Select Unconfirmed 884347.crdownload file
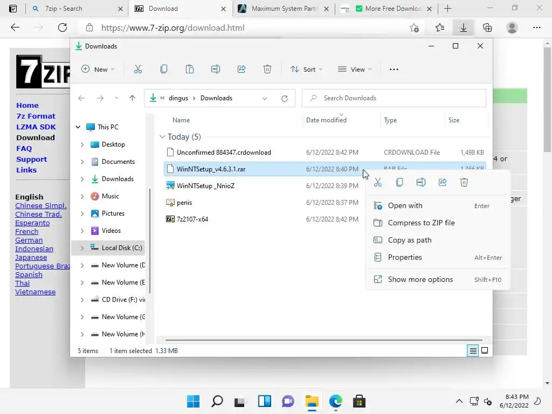Image resolution: width=552 pixels, height=414 pixels. 224,153
